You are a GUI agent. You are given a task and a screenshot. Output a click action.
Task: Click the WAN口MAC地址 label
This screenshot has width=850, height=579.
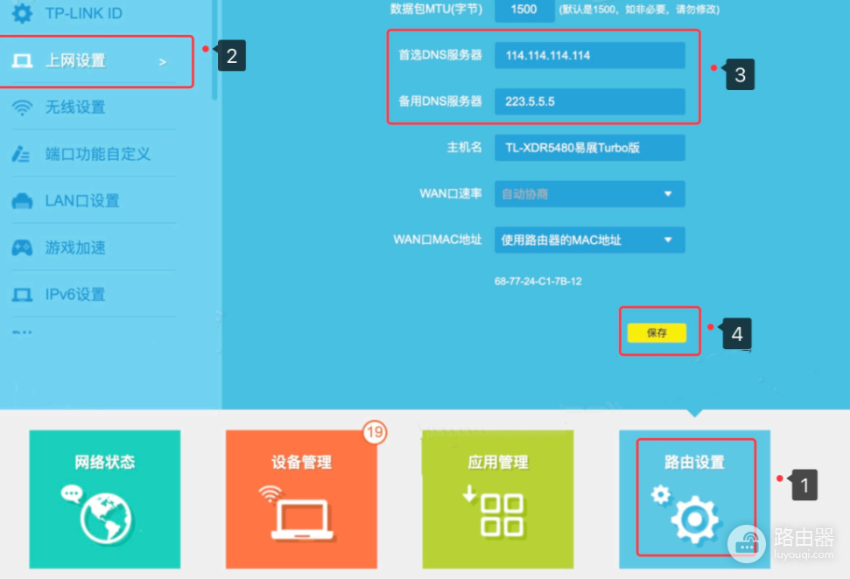pos(438,240)
